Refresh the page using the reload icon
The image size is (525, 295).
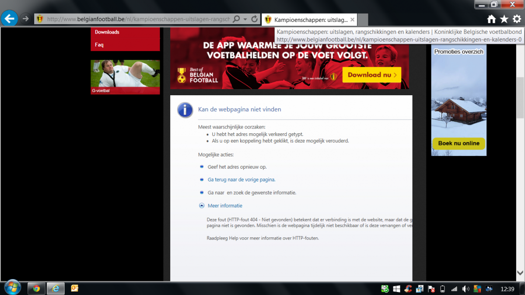[254, 19]
